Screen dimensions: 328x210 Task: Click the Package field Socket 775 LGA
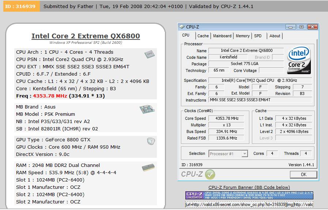[x=246, y=64]
